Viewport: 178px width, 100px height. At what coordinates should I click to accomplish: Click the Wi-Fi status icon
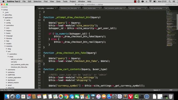tap(150, 1)
